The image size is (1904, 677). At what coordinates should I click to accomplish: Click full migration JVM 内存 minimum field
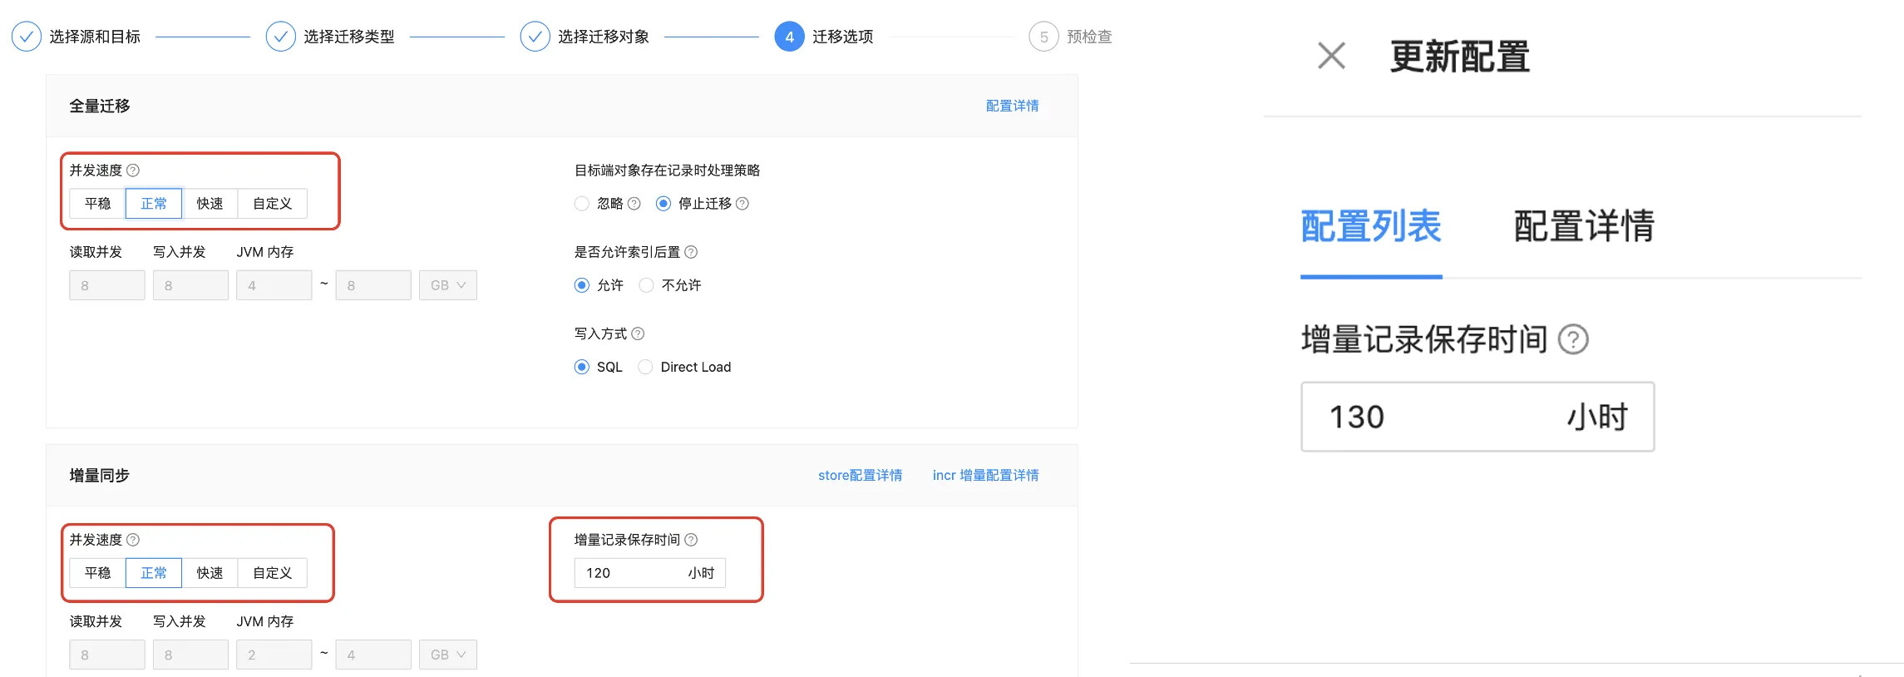(x=274, y=285)
